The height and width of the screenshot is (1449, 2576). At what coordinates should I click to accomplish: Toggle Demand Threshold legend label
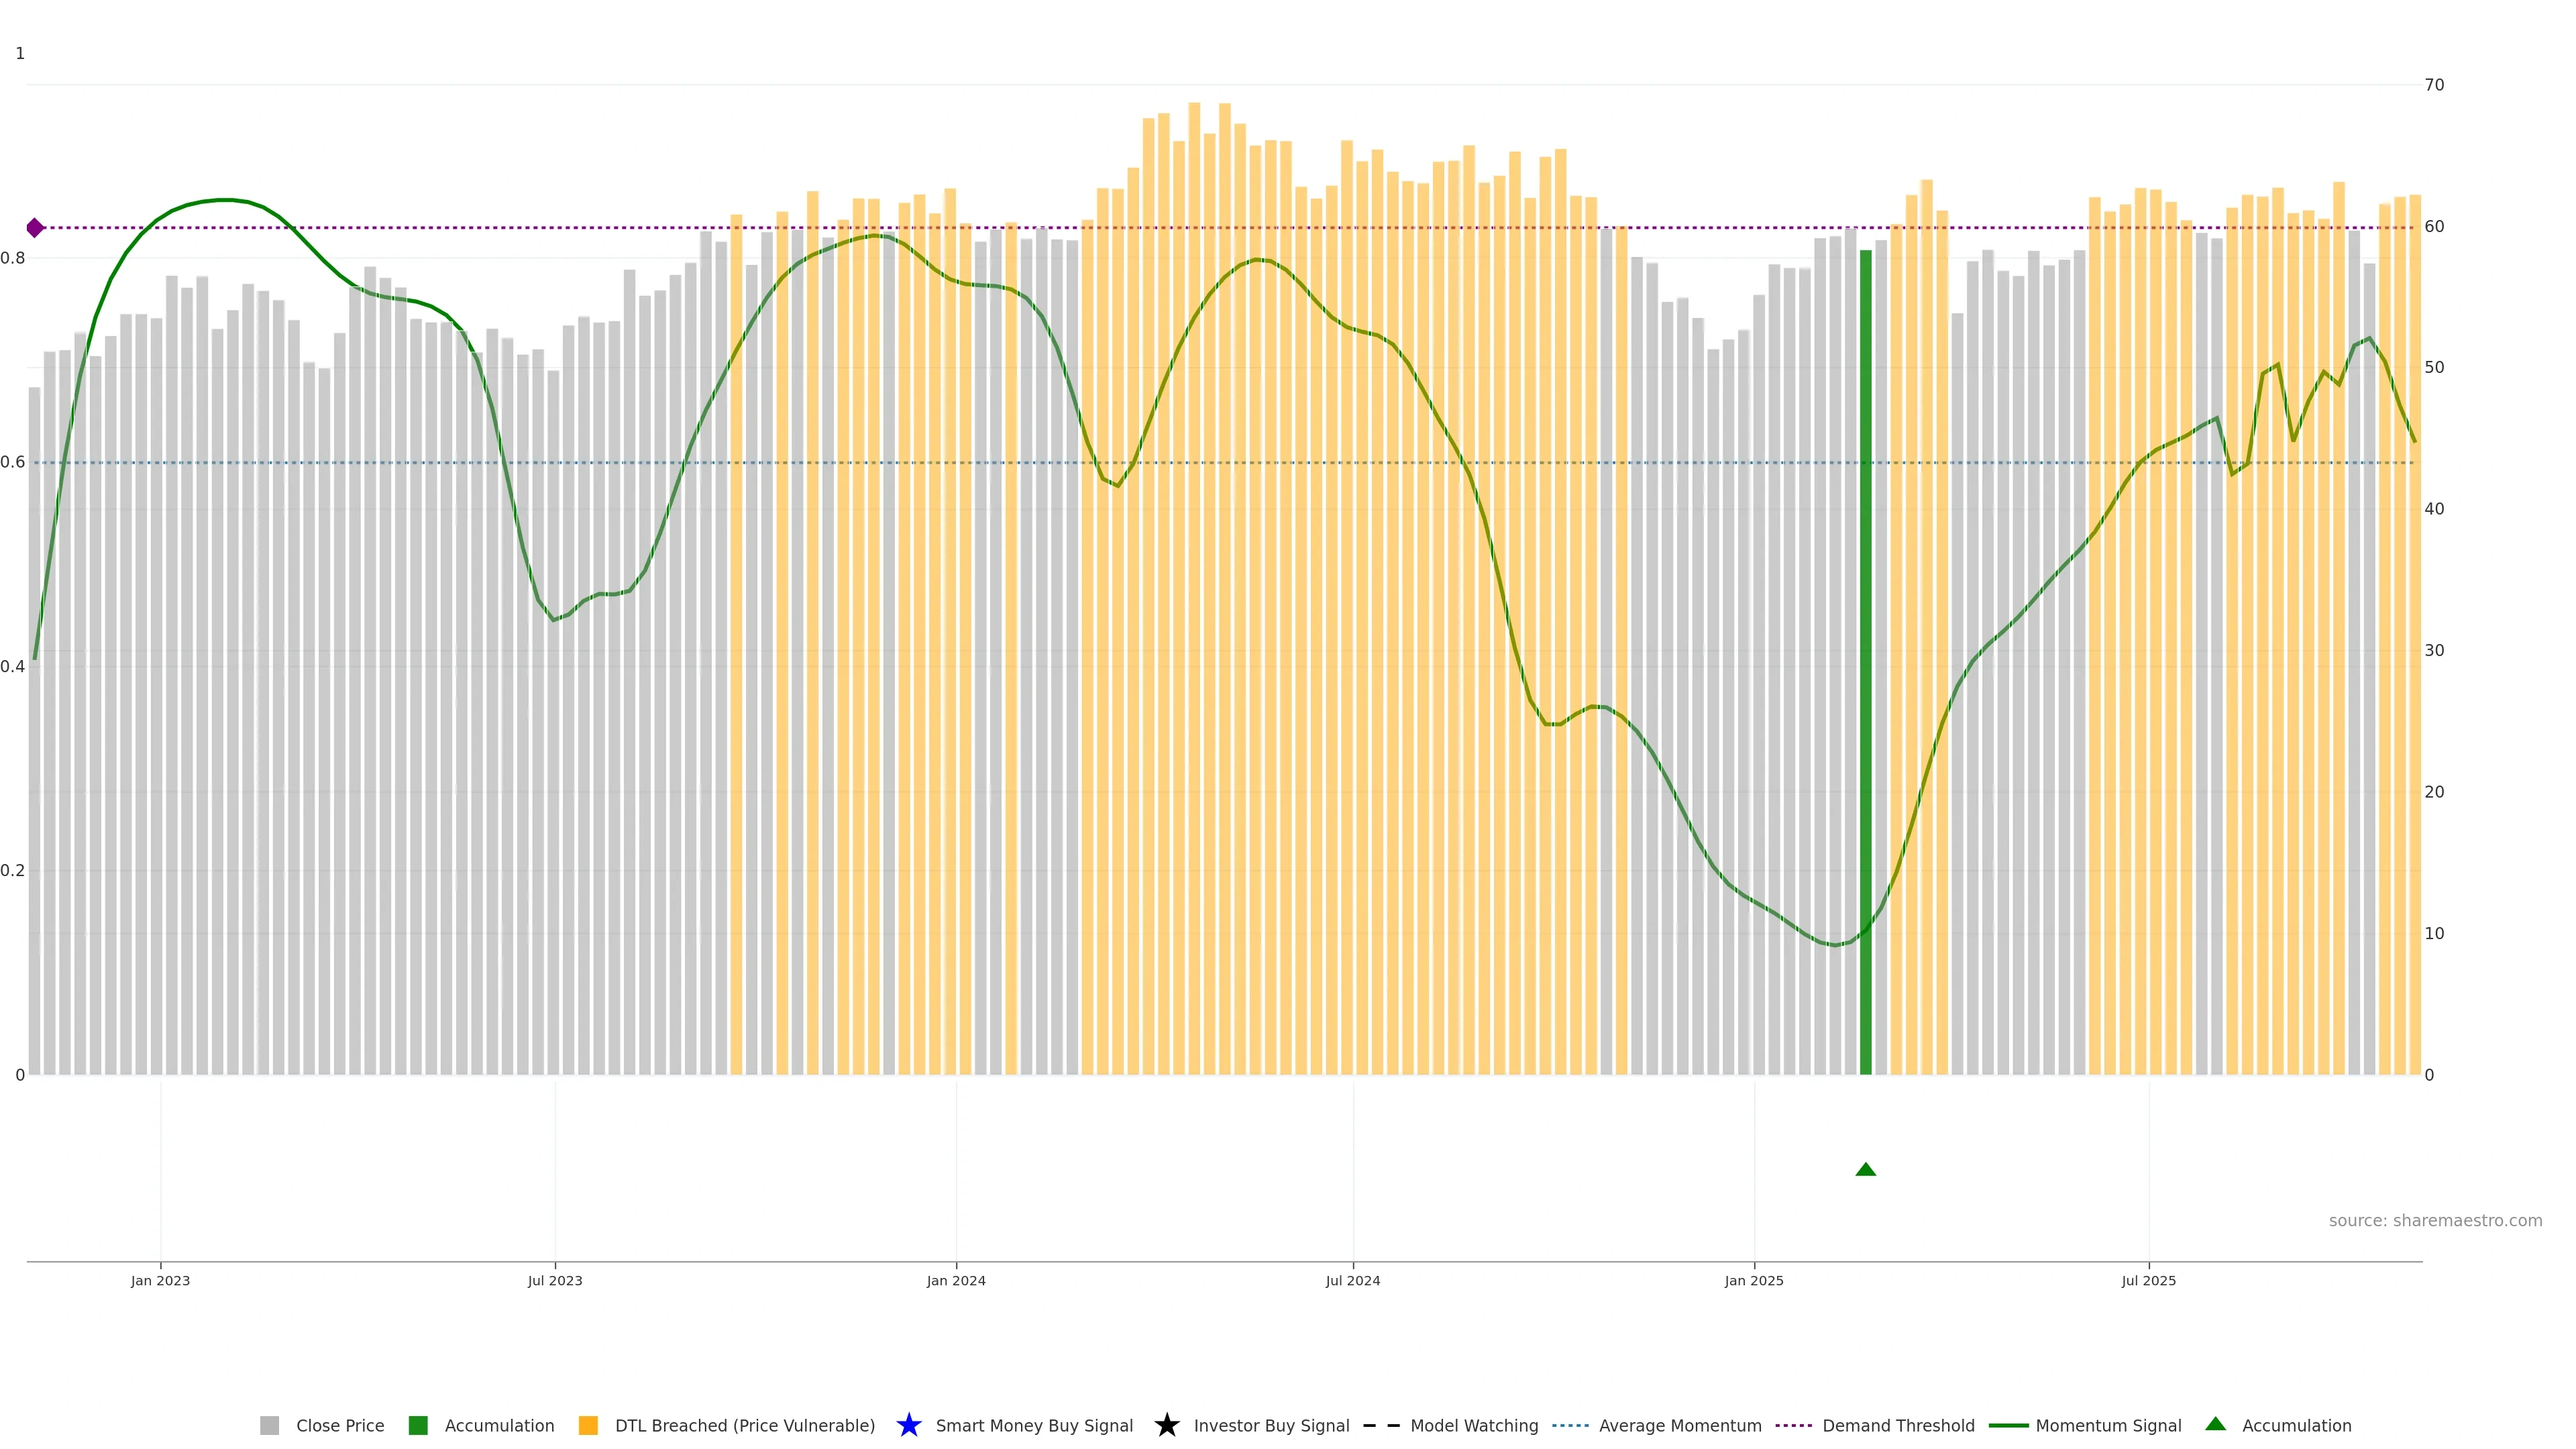pos(1898,1425)
